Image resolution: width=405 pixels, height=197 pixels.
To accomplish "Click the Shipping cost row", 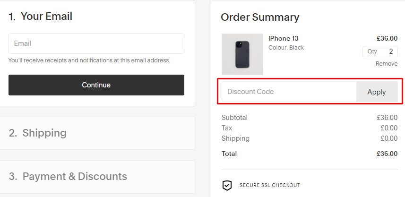I will click(x=309, y=138).
